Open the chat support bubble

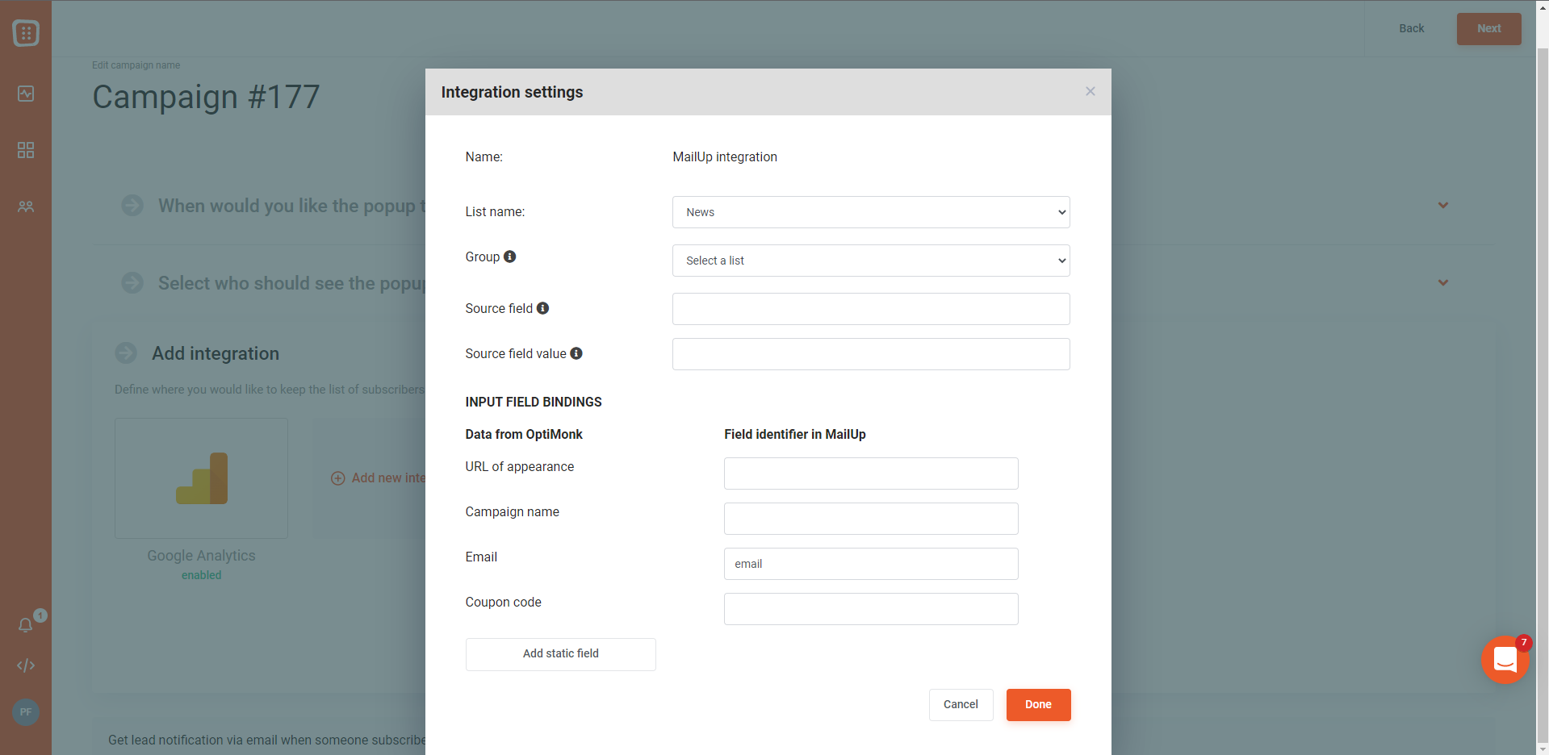[x=1505, y=660]
